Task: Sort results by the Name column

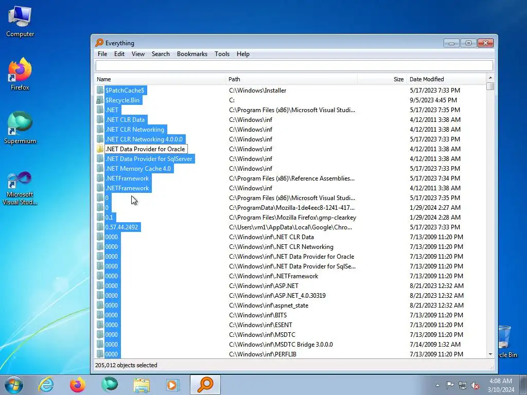Action: tap(160, 79)
